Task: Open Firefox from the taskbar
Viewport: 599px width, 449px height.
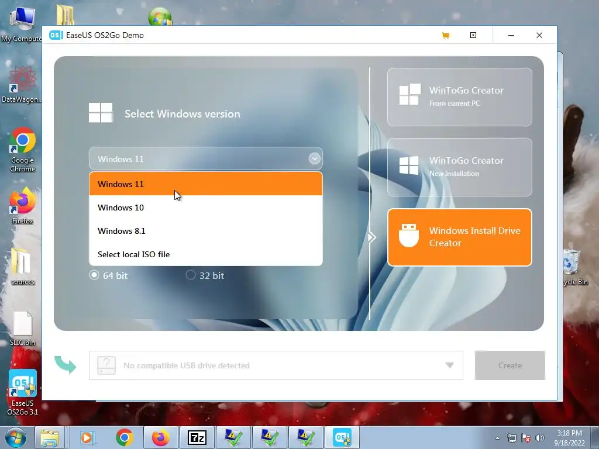Action: 160,437
